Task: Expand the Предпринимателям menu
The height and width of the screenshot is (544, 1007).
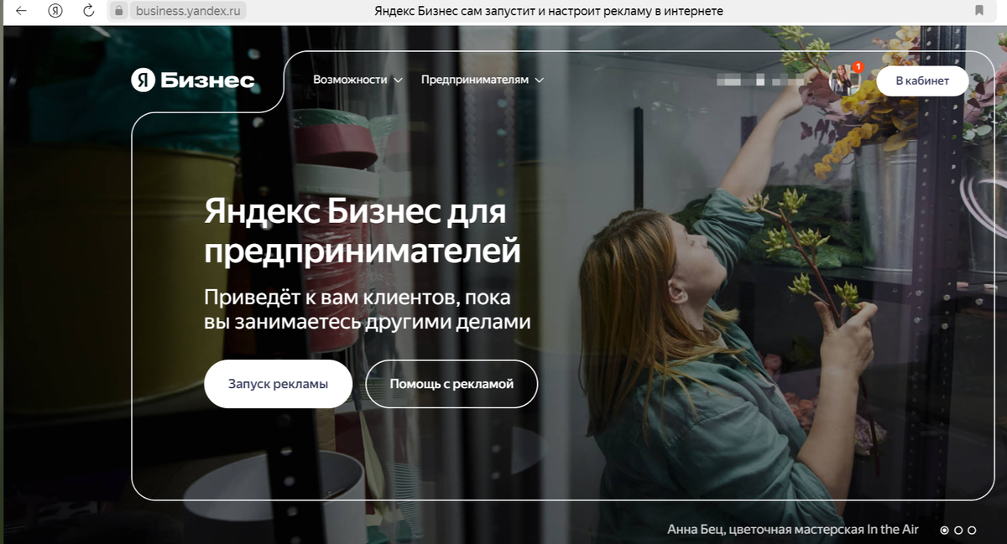Action: click(483, 80)
